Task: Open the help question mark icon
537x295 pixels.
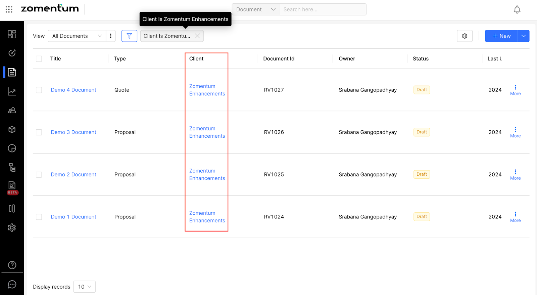Action: (x=12, y=265)
